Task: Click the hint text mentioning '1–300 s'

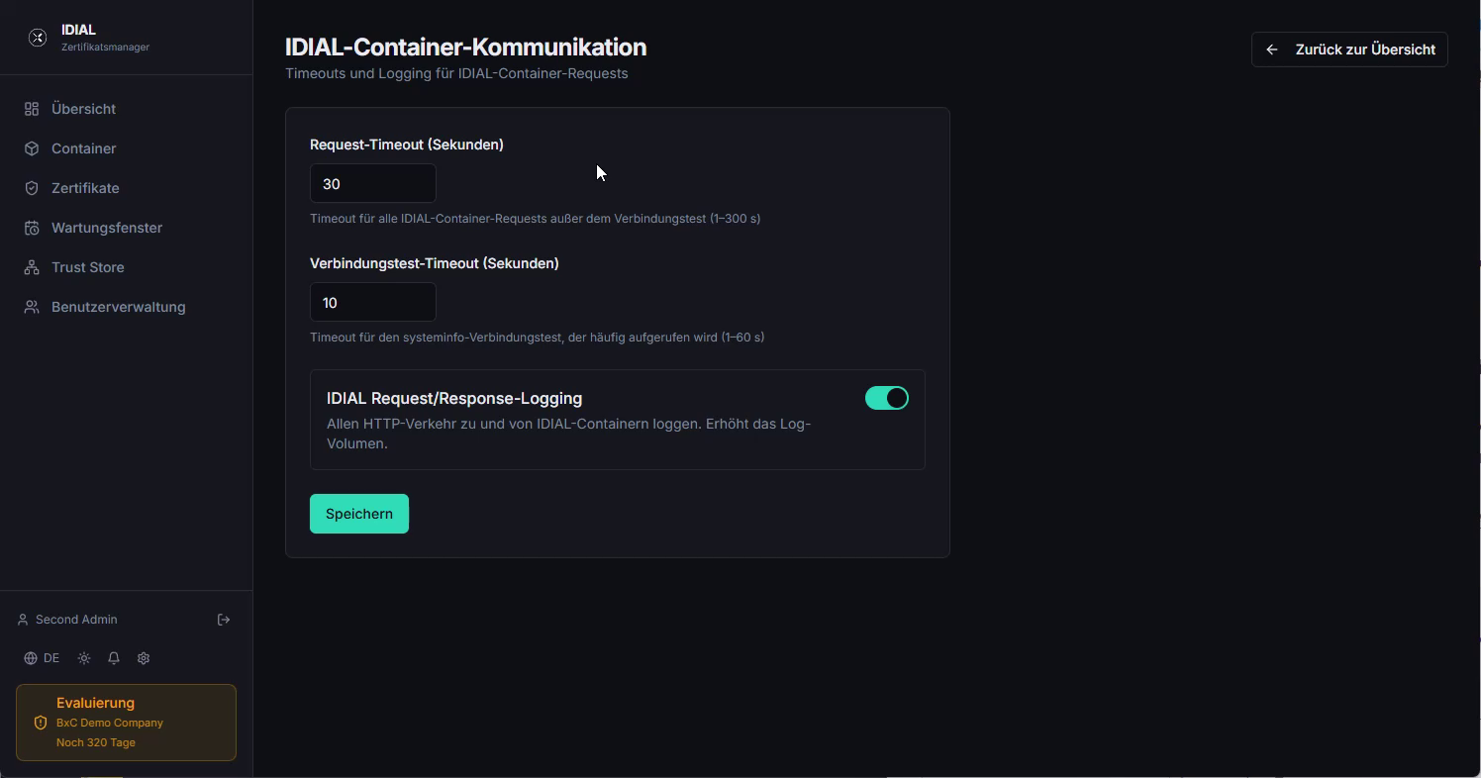Action: tap(536, 219)
